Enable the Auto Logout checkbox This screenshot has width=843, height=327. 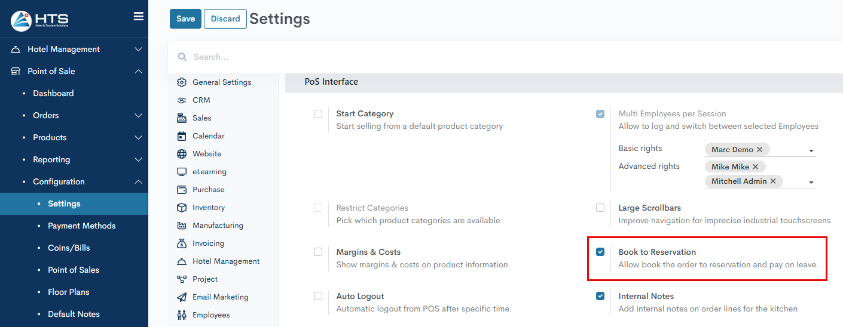[x=318, y=296]
